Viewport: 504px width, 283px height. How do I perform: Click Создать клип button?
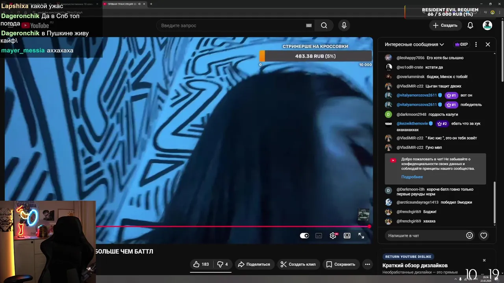point(298,264)
